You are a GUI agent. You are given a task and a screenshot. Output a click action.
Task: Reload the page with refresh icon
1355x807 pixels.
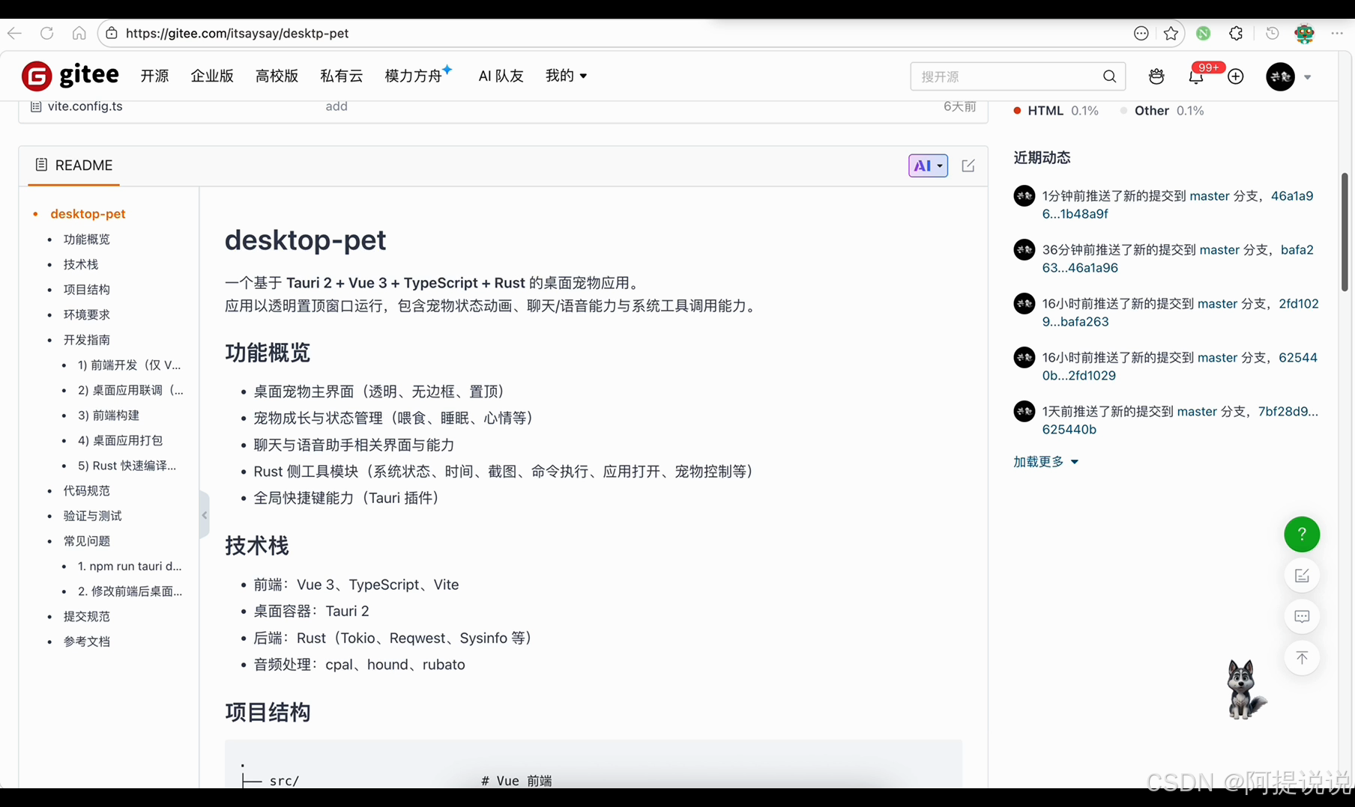click(46, 33)
